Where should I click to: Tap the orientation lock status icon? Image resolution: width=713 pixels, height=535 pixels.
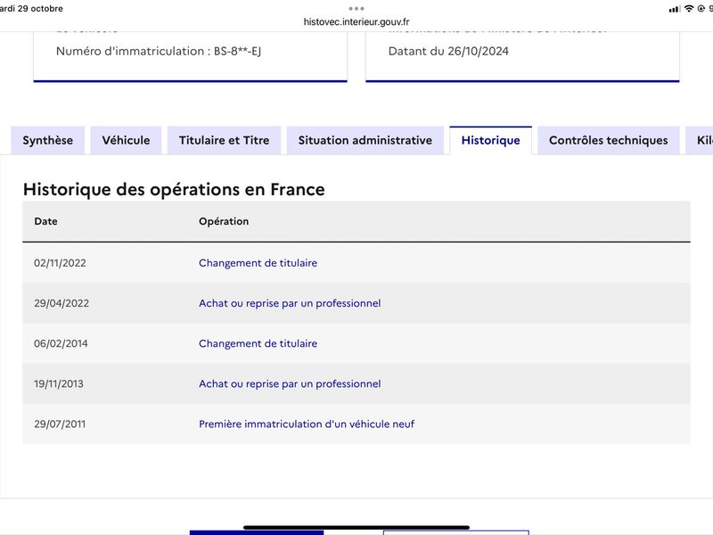[x=701, y=9]
